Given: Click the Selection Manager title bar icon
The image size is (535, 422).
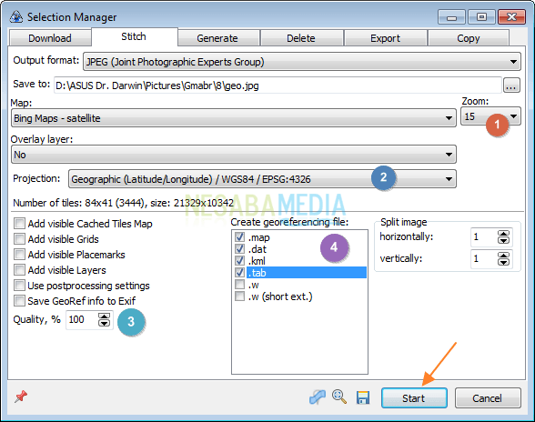Looking at the screenshot, I should pyautogui.click(x=16, y=16).
